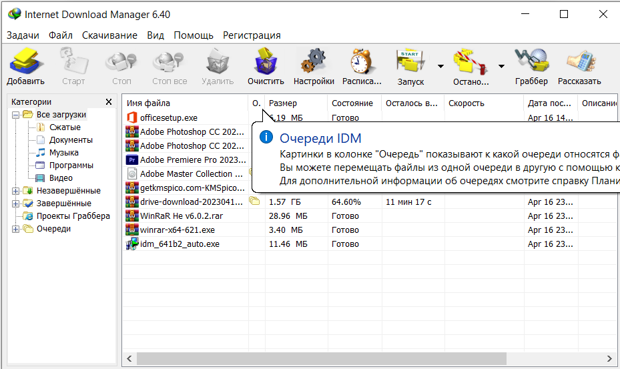The width and height of the screenshot is (620, 369).
Task: Select the Незавершённые category
Action: tap(68, 191)
